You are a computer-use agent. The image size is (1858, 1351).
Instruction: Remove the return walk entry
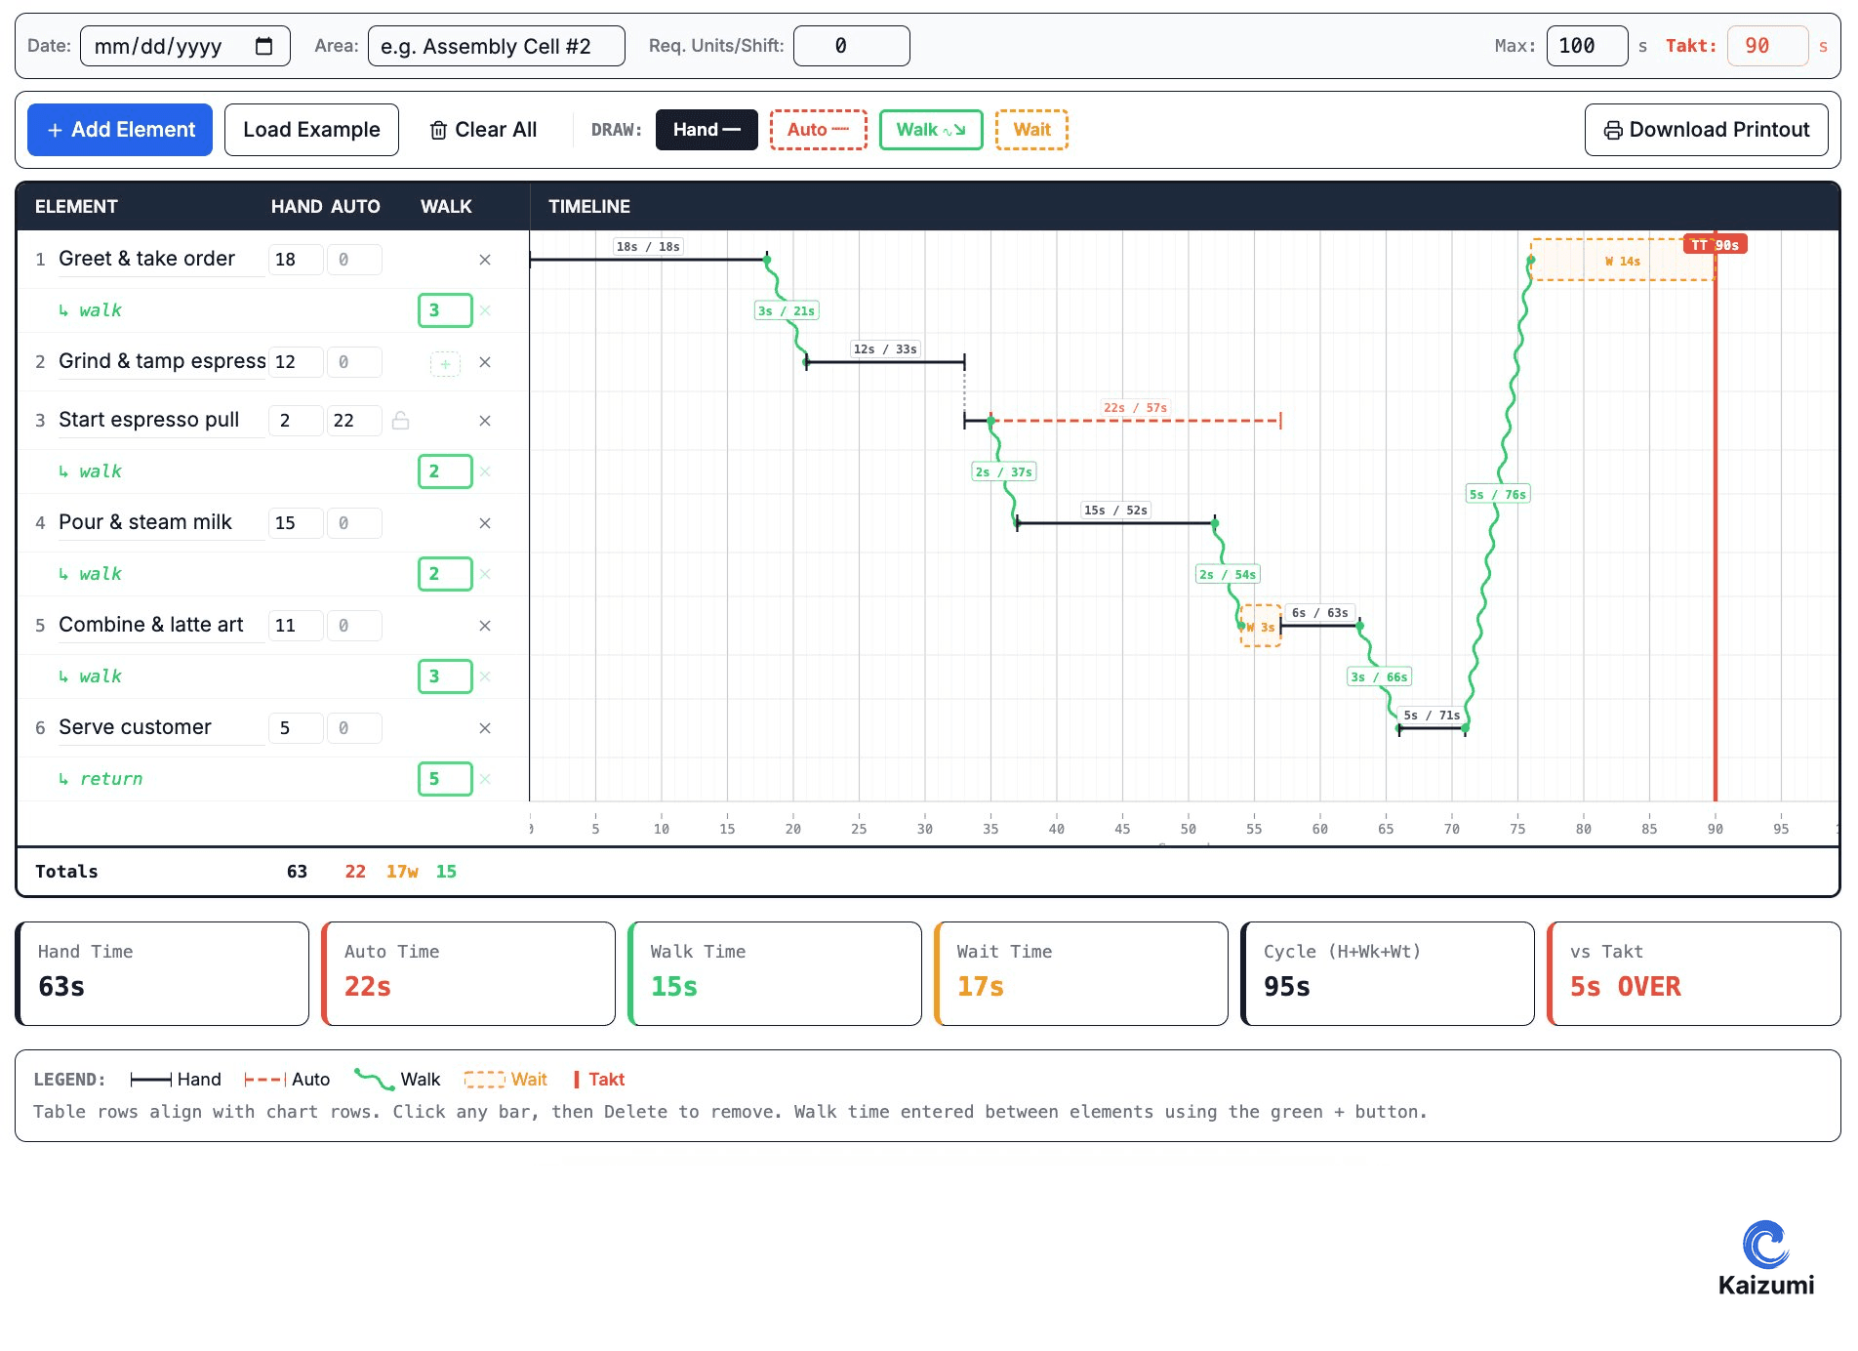coord(486,779)
